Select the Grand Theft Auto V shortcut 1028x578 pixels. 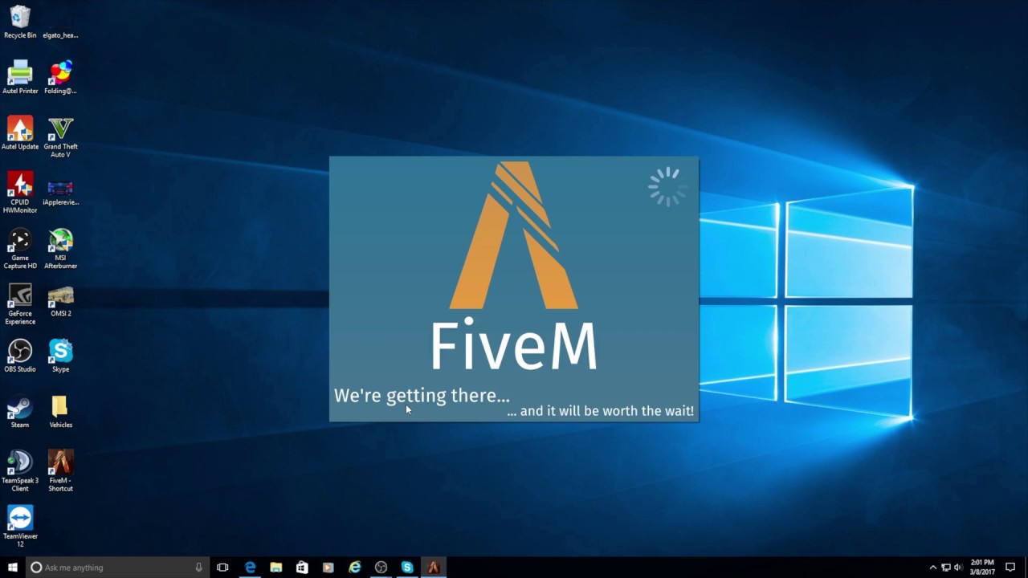[x=60, y=137]
